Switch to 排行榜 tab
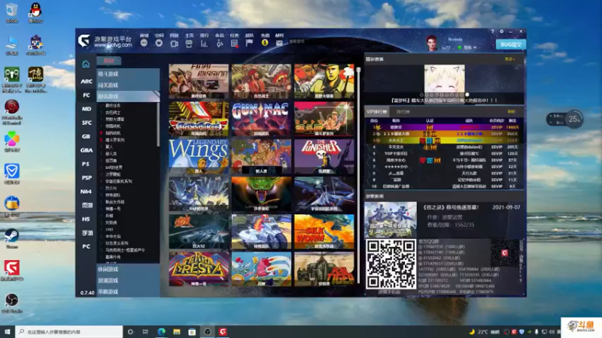The height and width of the screenshot is (338, 602). coord(403,112)
